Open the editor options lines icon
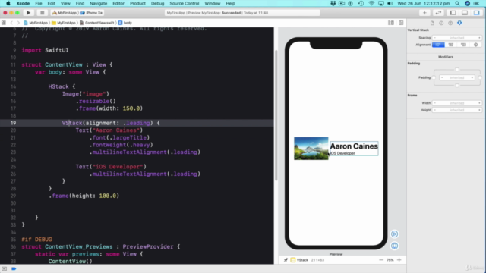The image size is (486, 273). [x=391, y=23]
